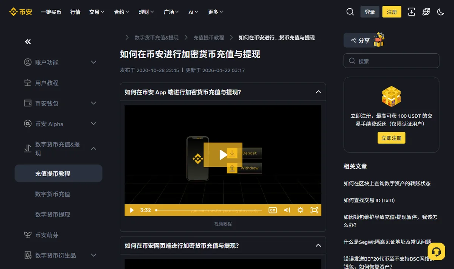Click the gift box icon beside 分享
The height and width of the screenshot is (269, 454).
click(379, 40)
